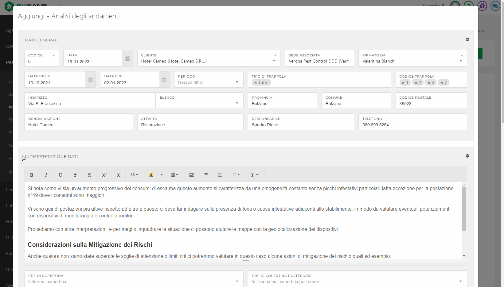
Task: Click the eraser clear-formatting icon
Action: (75, 175)
